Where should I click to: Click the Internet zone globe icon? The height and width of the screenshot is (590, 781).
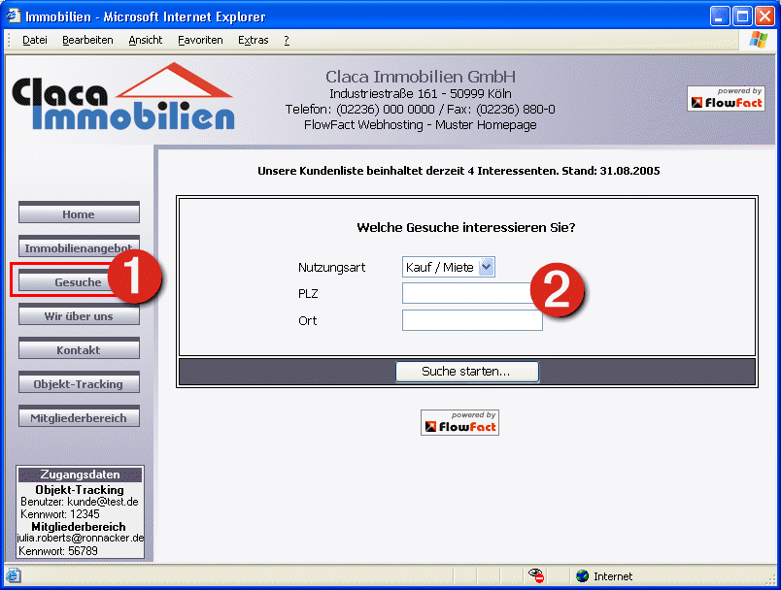coord(582,576)
